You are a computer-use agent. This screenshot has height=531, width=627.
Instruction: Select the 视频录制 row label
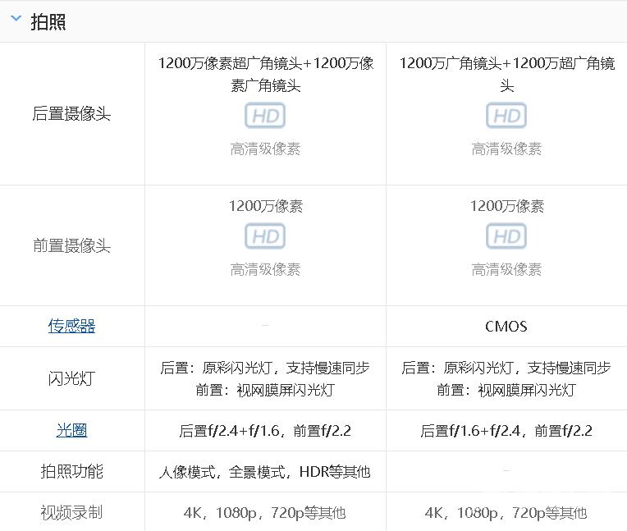pos(71,512)
